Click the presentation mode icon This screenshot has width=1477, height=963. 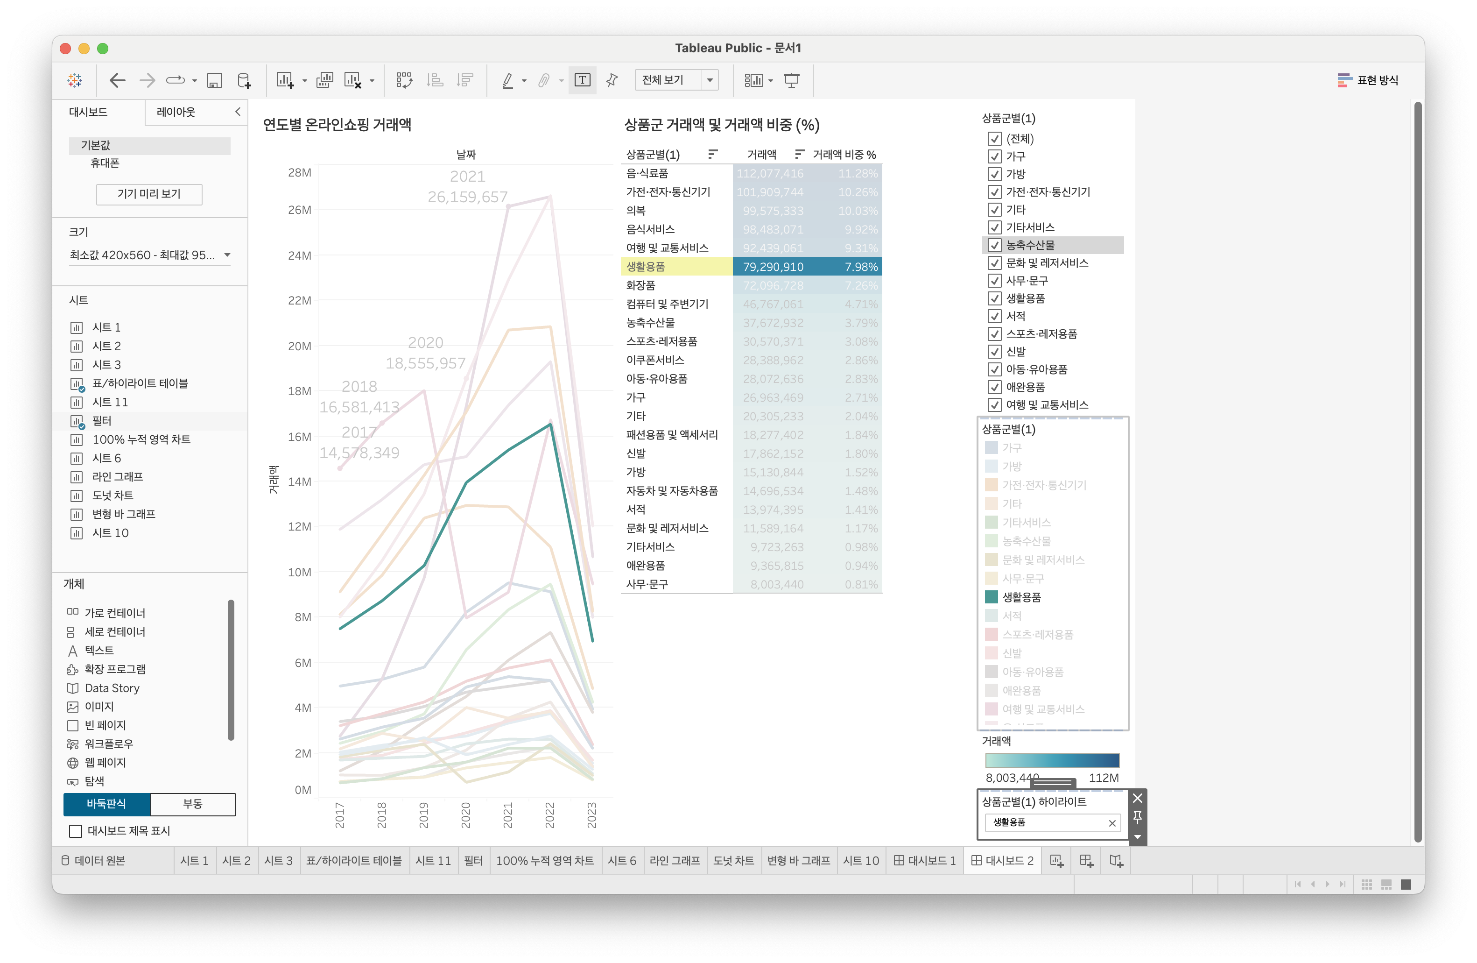click(x=791, y=80)
